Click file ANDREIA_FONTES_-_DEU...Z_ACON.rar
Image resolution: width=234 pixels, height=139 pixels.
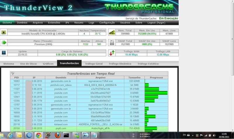tap(100, 124)
